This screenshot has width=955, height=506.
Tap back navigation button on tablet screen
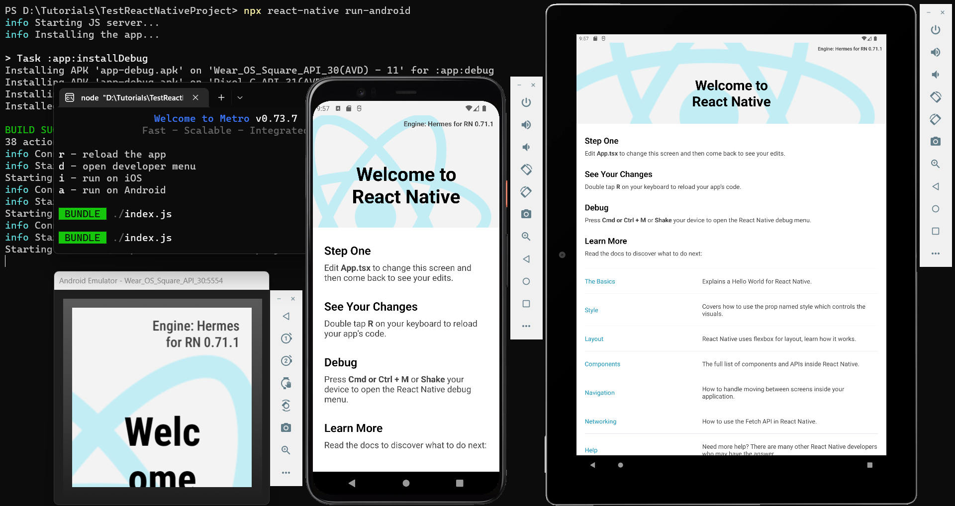coord(593,465)
